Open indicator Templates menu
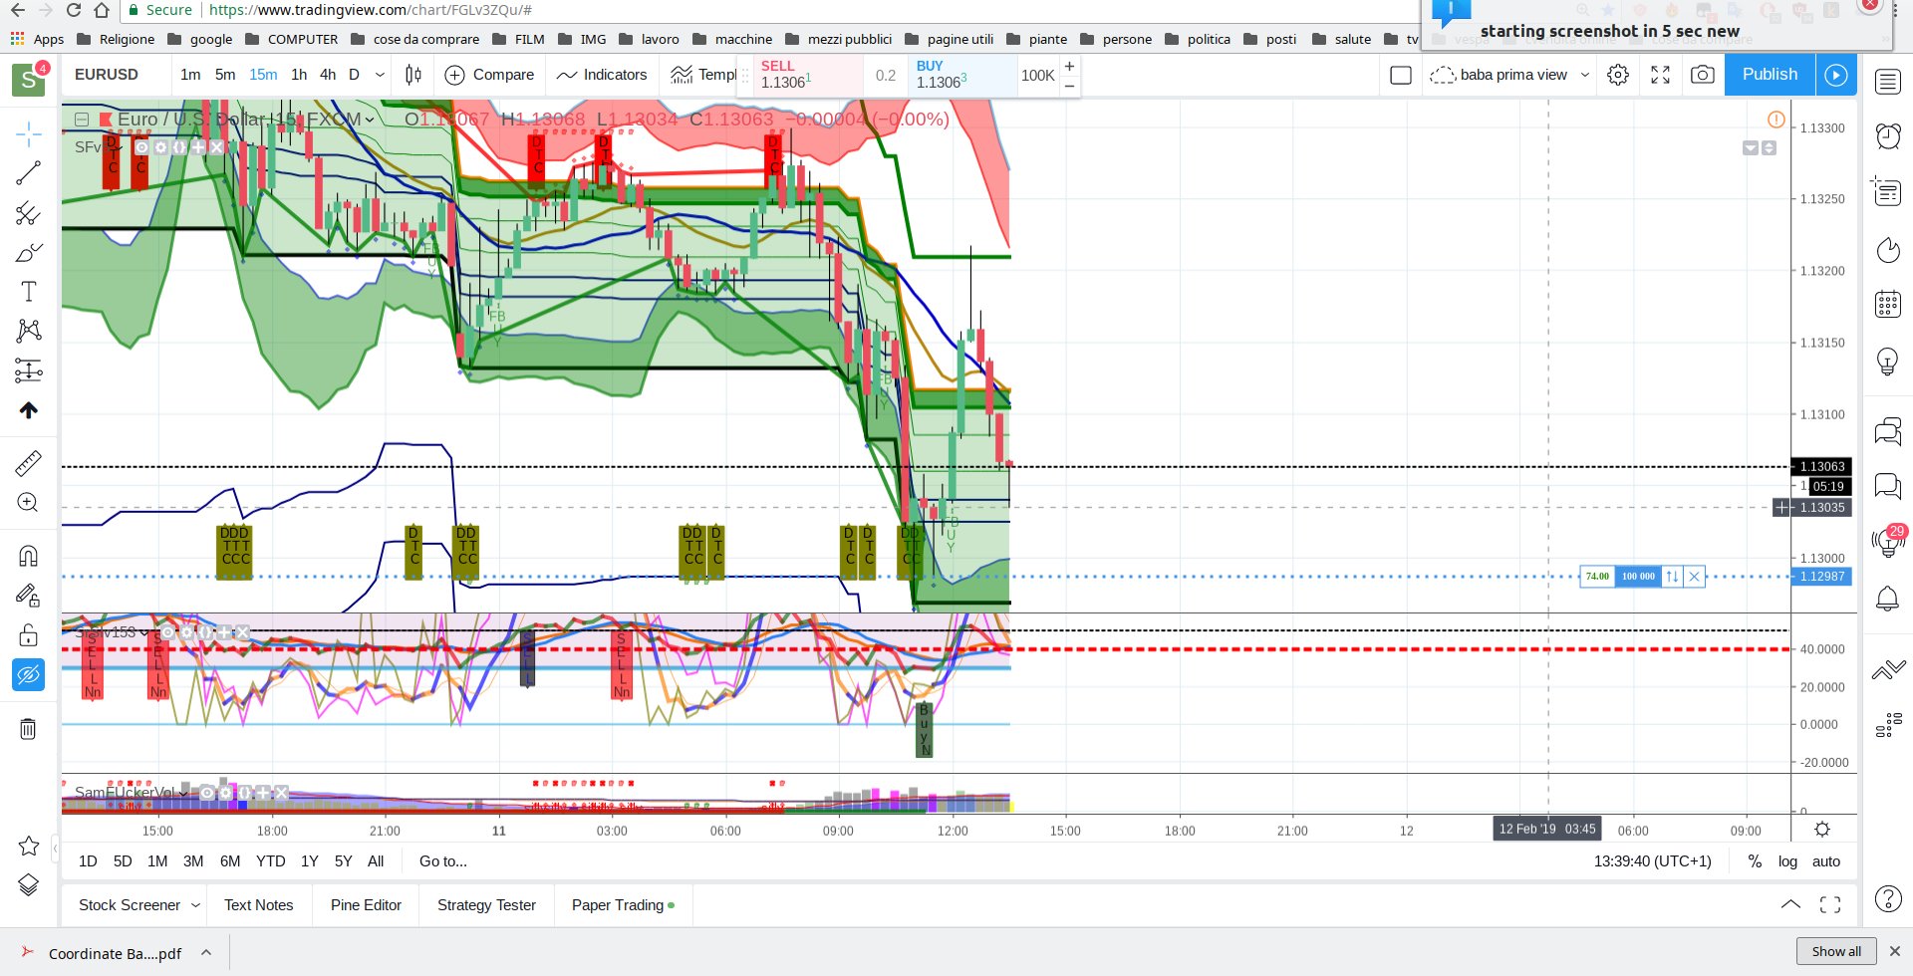This screenshot has width=1913, height=976. (x=703, y=75)
